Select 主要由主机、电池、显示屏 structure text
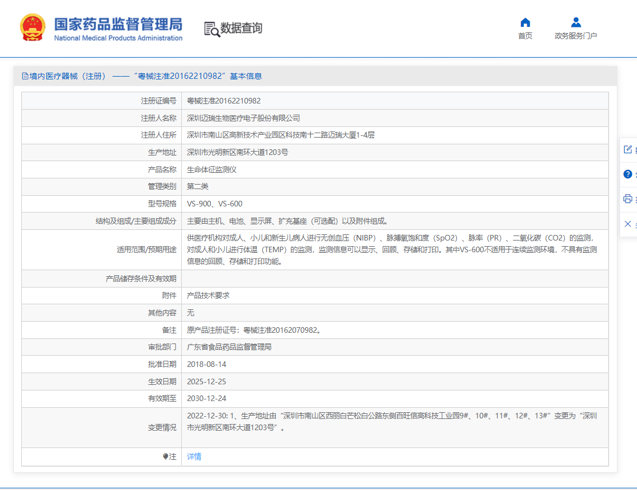Image resolution: width=637 pixels, height=490 pixels. click(x=289, y=221)
